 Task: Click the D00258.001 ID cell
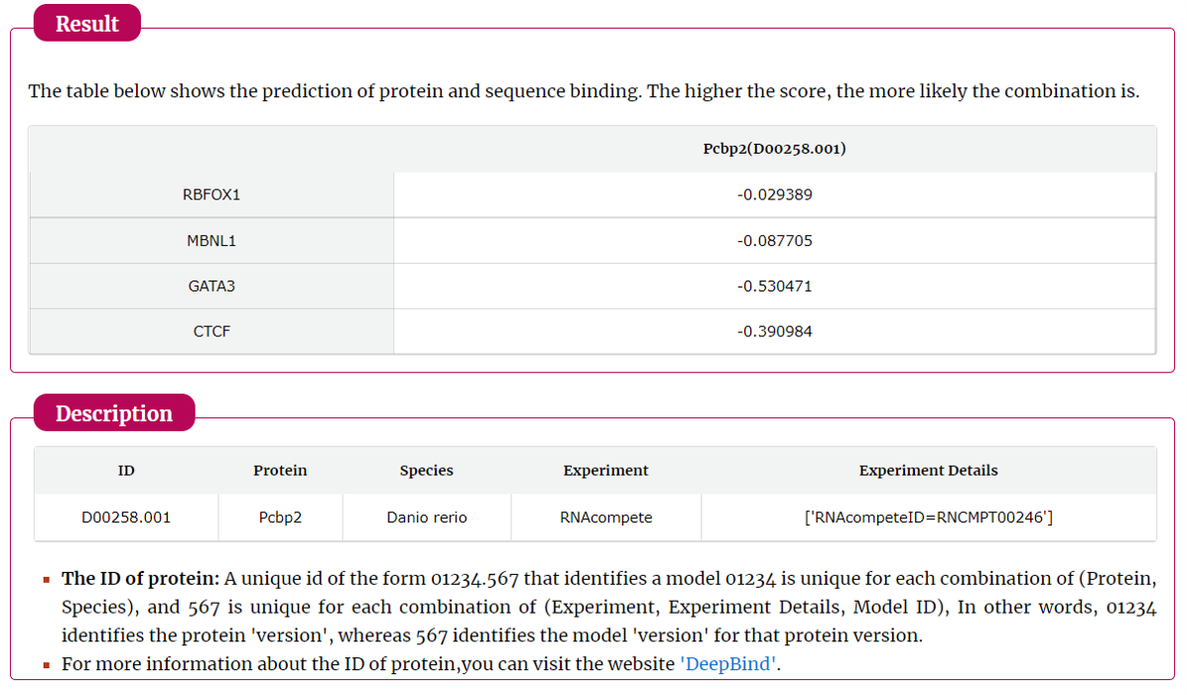126,518
